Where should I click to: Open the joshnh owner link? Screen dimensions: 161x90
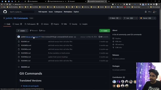(x=9, y=18)
